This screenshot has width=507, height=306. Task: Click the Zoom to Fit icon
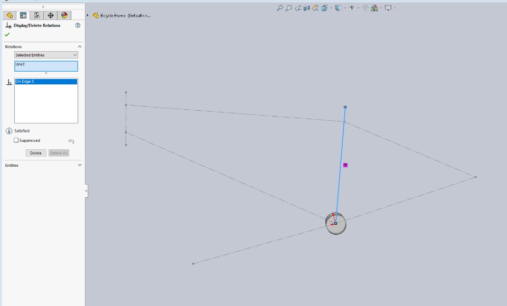280,8
